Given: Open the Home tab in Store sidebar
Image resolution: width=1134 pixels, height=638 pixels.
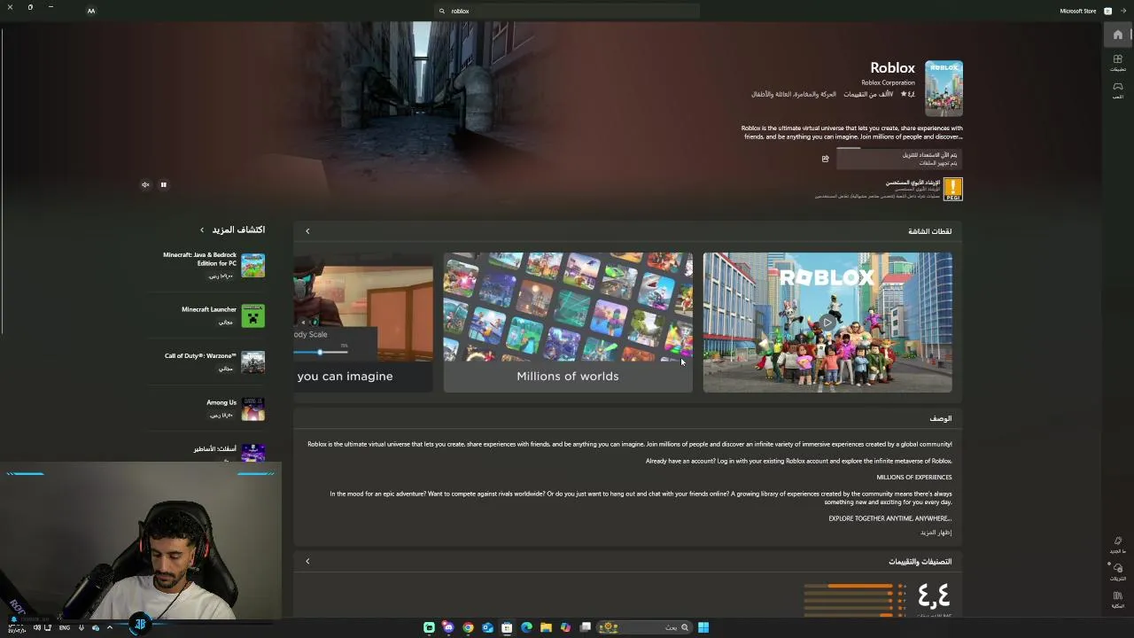Looking at the screenshot, I should click(x=1117, y=35).
